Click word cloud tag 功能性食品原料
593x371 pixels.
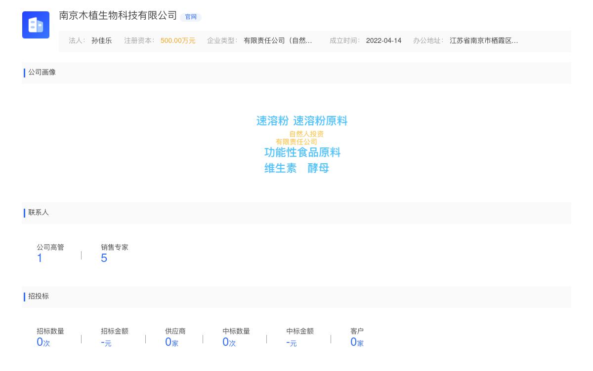coord(302,152)
